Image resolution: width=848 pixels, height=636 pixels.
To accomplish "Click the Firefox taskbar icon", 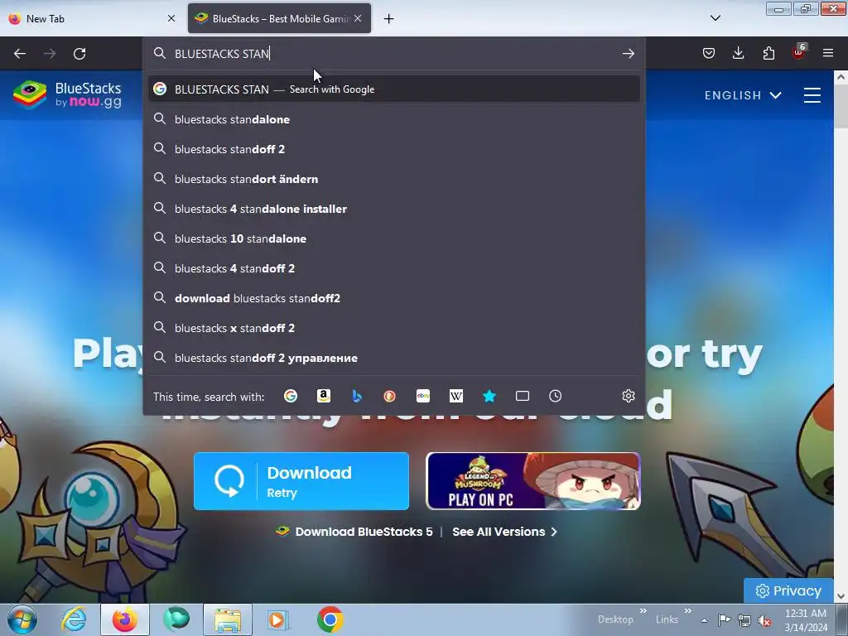I will click(124, 619).
